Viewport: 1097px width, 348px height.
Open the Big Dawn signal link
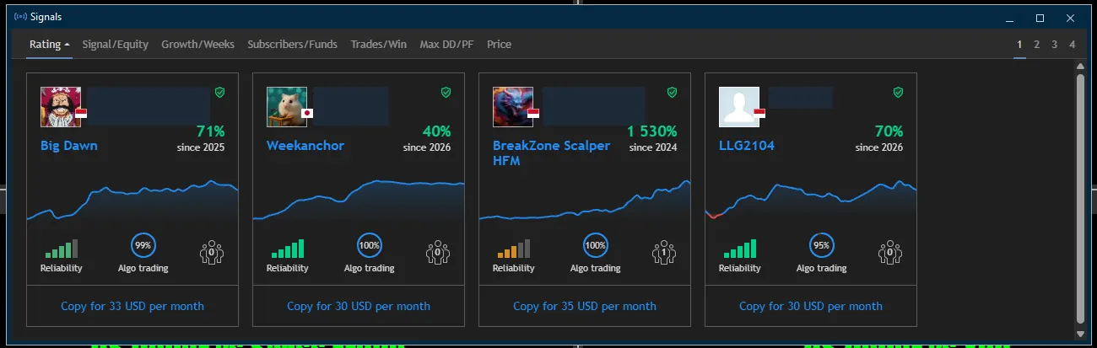coord(69,145)
